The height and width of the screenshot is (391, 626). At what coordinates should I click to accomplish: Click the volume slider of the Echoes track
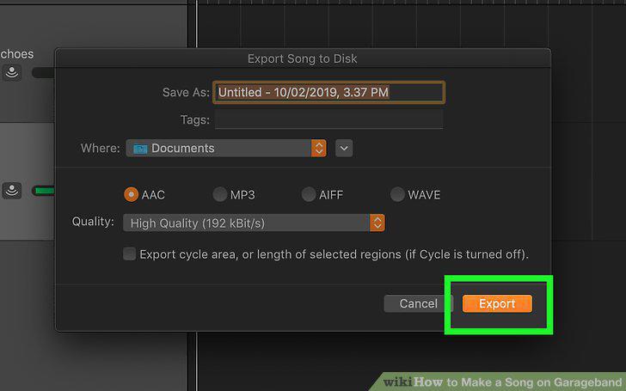[x=44, y=72]
